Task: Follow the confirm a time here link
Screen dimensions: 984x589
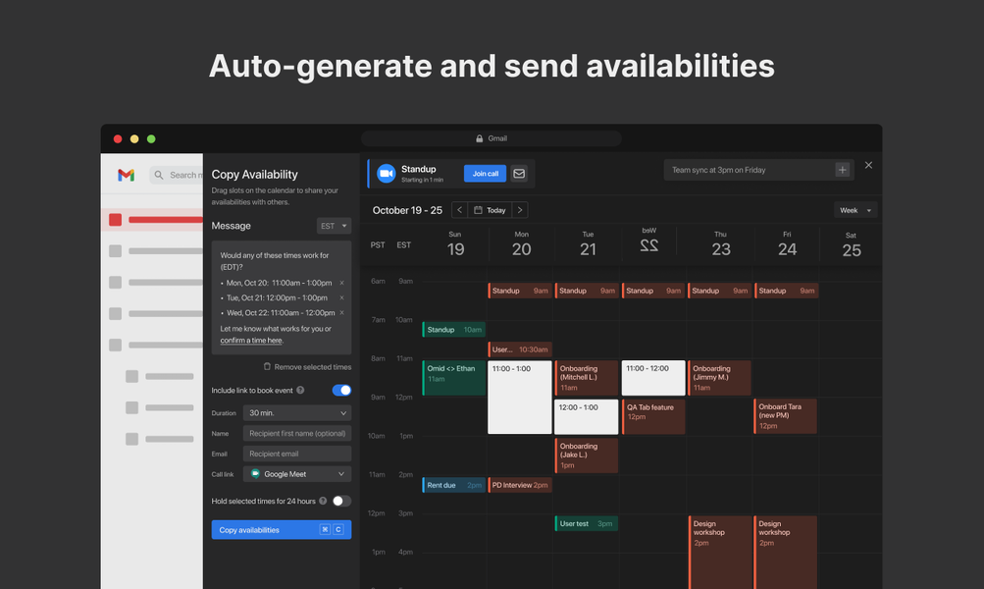Action: (250, 340)
